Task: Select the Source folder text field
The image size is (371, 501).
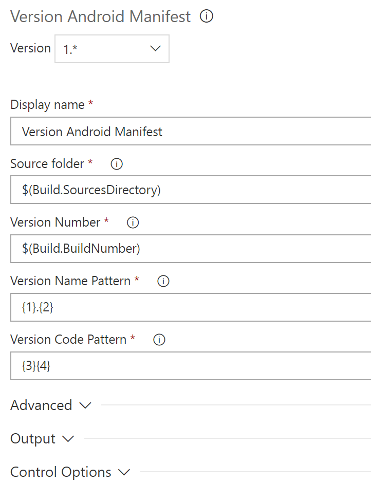Action: [185, 190]
